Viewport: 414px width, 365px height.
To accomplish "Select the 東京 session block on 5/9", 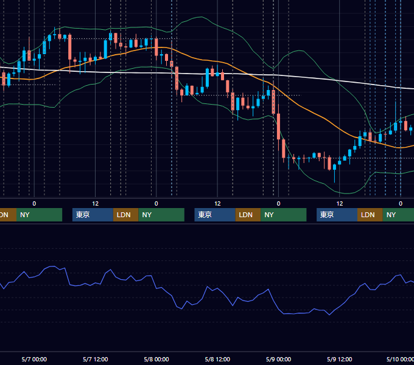I will point(337,215).
